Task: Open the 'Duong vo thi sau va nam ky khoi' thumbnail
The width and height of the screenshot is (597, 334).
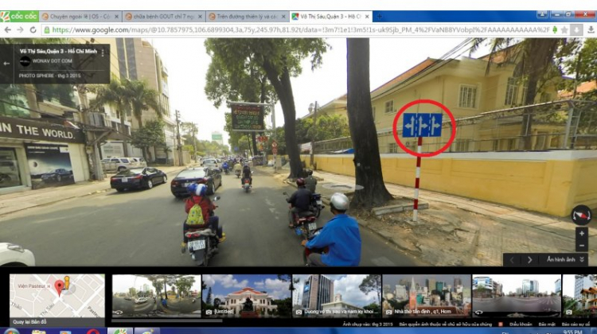Action: 336,296
